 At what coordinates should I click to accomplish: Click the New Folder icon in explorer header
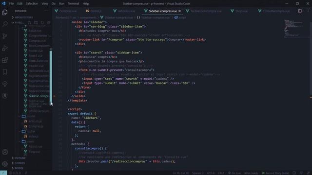point(36,23)
